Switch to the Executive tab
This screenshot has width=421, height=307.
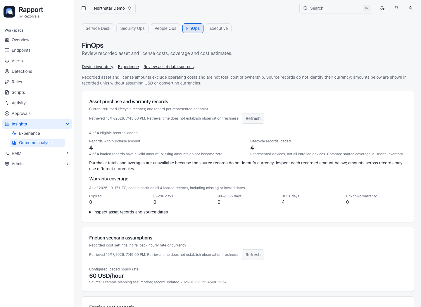[x=219, y=28]
